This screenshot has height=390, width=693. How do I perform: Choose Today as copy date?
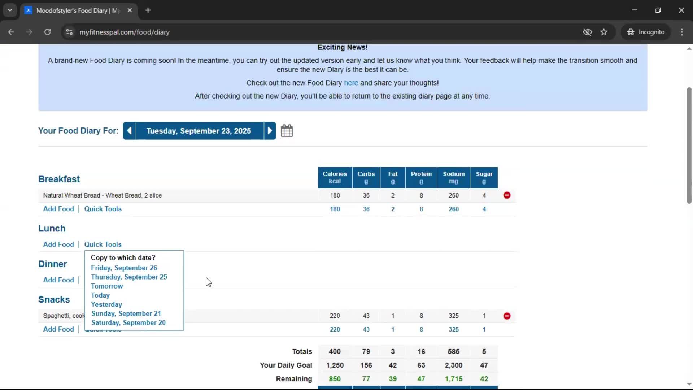100,295
